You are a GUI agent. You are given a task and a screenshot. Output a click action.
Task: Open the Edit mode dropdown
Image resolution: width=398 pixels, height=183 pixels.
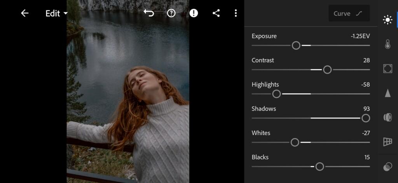(x=57, y=14)
